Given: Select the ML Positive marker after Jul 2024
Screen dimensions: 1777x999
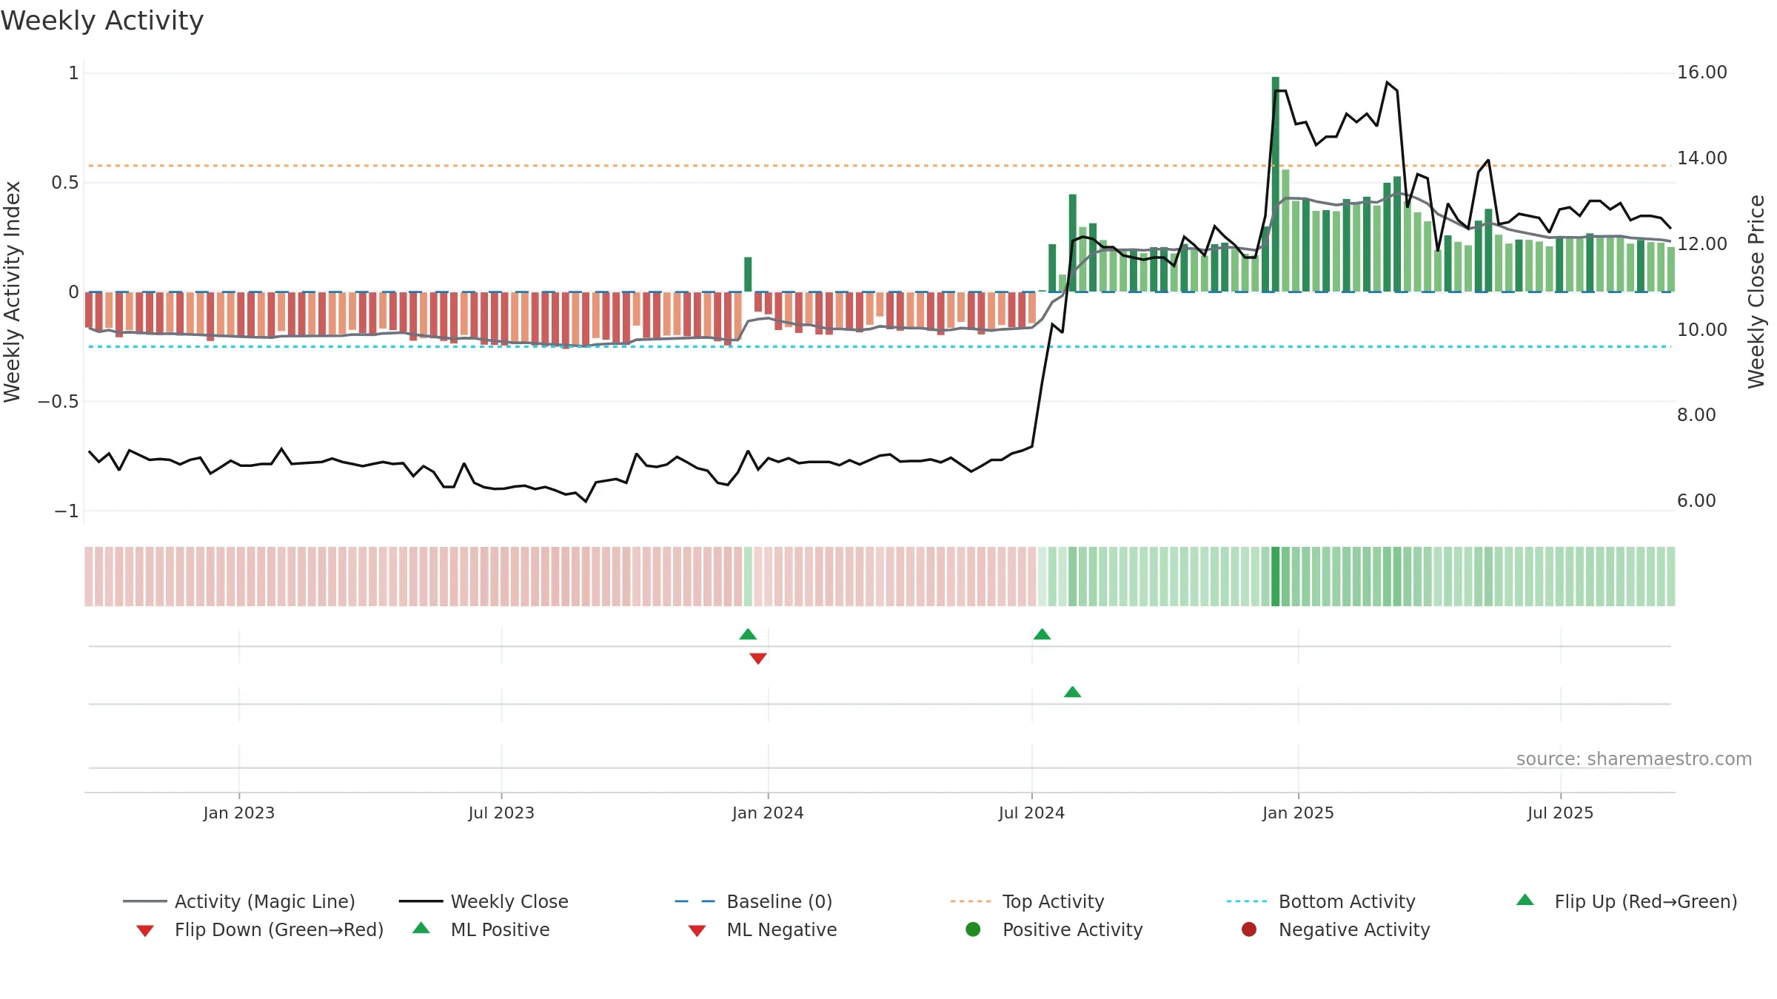Looking at the screenshot, I should pyautogui.click(x=1072, y=692).
